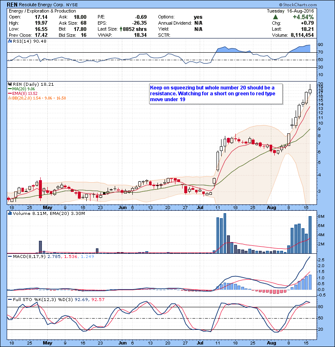This screenshot has width=335, height=347.
Task: Click the Options value yes
Action: [198, 17]
